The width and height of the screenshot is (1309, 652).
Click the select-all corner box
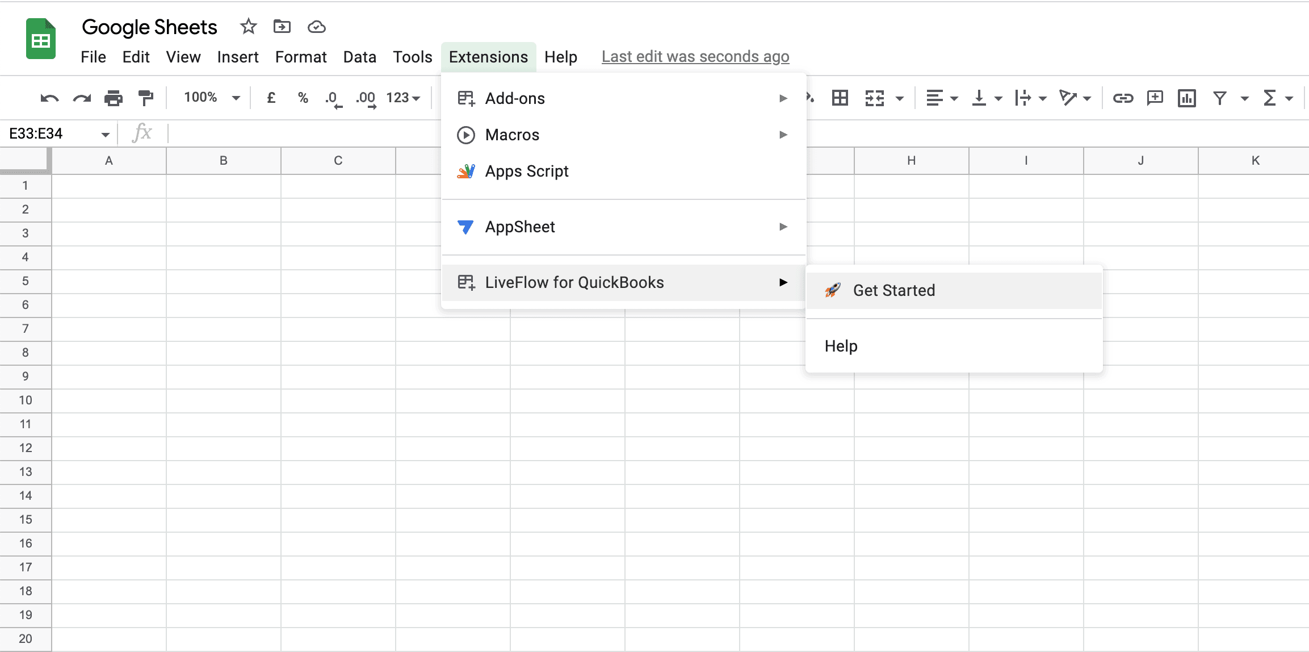click(26, 160)
